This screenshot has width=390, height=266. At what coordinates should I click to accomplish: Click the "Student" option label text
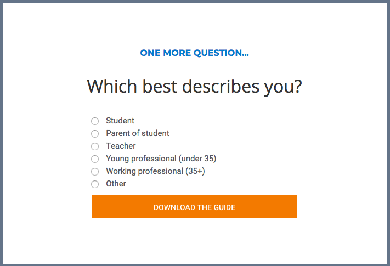(x=120, y=121)
